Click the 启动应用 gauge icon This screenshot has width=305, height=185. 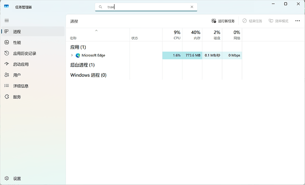7,64
